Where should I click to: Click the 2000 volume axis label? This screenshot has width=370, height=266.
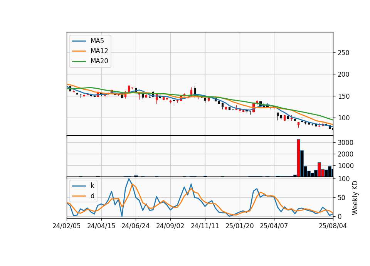click(345, 154)
